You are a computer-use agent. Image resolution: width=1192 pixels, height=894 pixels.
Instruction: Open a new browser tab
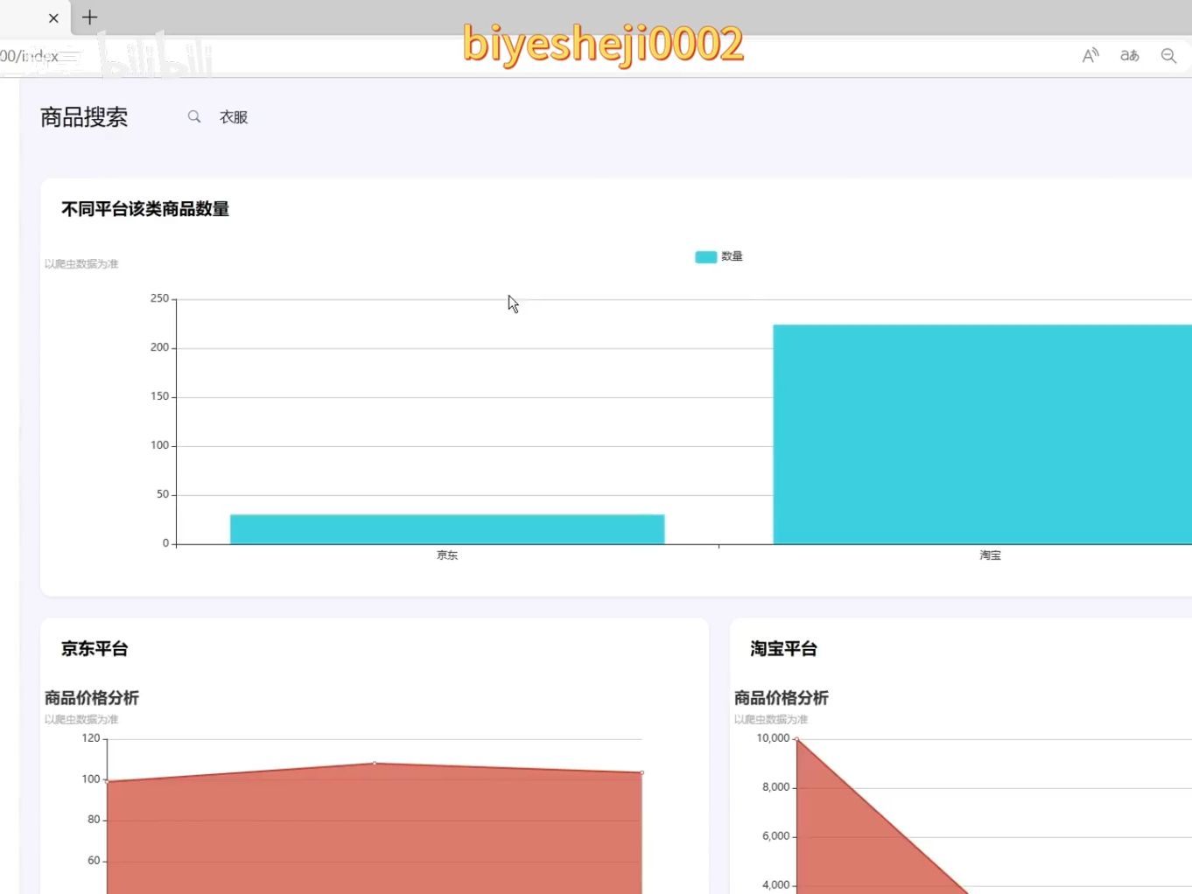[x=89, y=17]
